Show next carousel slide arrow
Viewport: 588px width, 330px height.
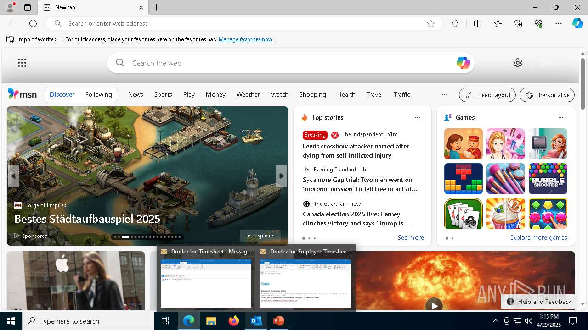pos(282,176)
